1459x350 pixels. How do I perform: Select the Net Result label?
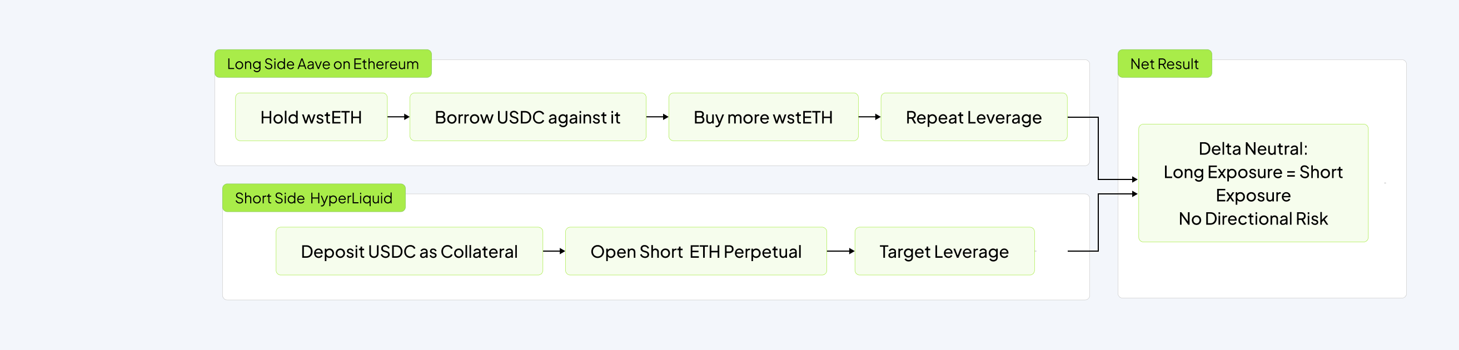(1164, 64)
